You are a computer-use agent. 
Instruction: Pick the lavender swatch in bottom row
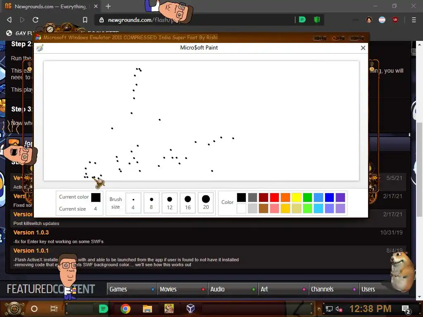coord(340,208)
